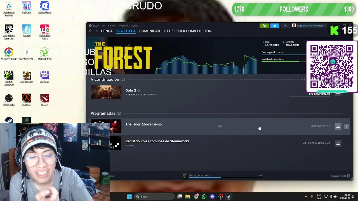Open the Steam menu in the title bar
358x201 pixels.
[96, 26]
